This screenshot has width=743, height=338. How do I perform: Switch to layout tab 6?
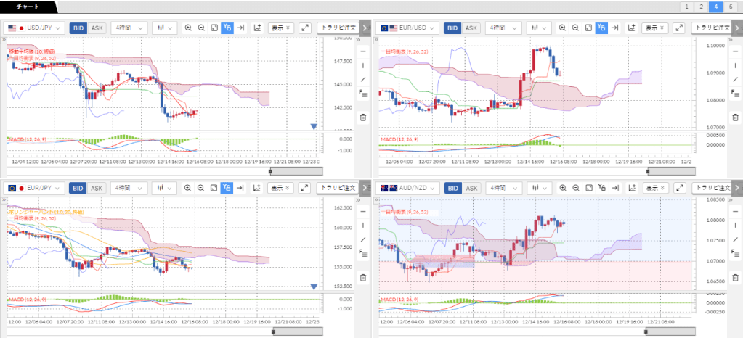(x=731, y=7)
